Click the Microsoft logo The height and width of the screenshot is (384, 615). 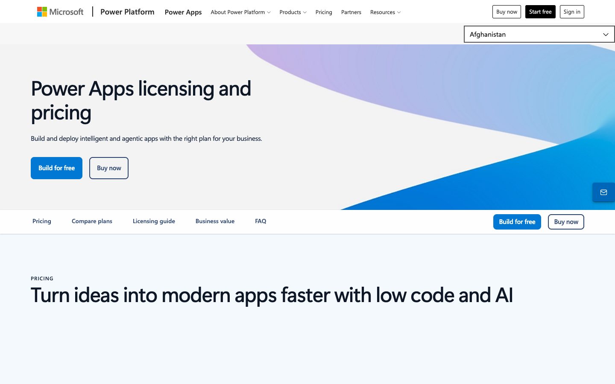tap(60, 12)
